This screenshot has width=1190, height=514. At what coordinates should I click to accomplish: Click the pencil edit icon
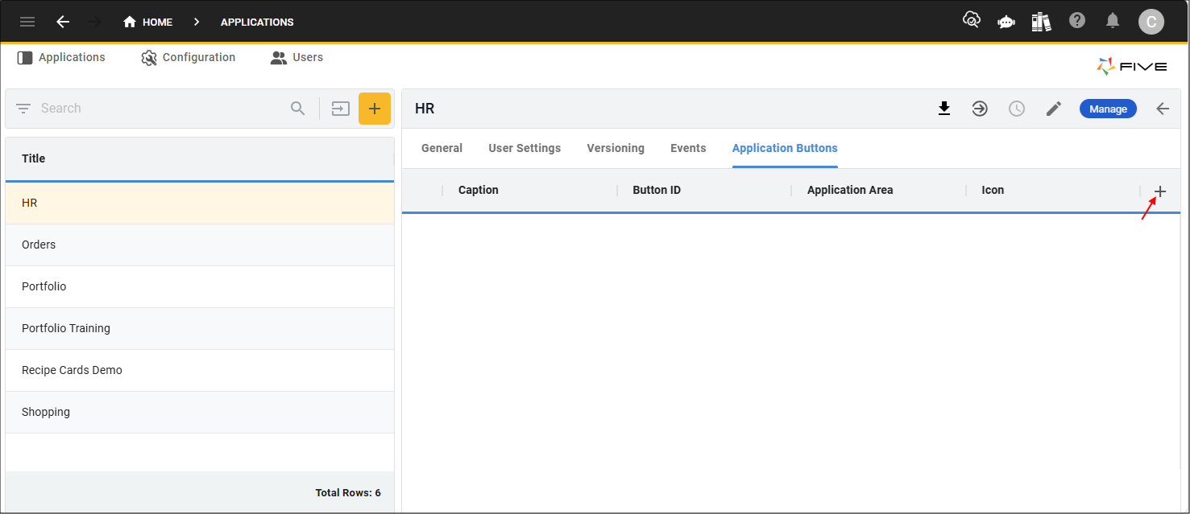pyautogui.click(x=1053, y=108)
